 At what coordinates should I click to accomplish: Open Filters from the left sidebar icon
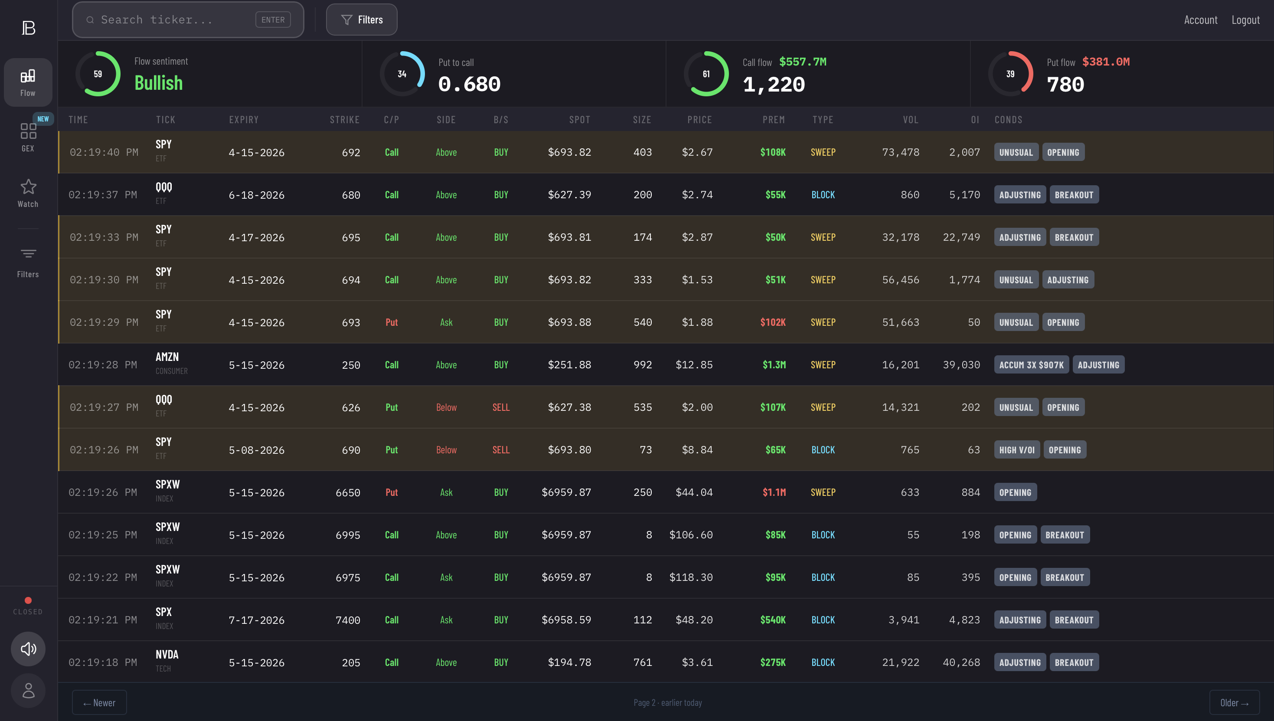(x=28, y=262)
